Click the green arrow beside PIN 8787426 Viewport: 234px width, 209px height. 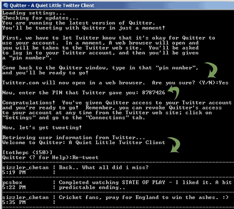point(173,92)
